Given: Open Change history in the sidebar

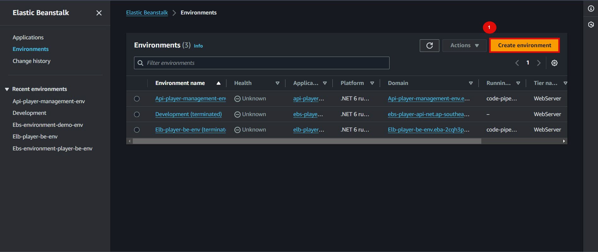Looking at the screenshot, I should 32,61.
